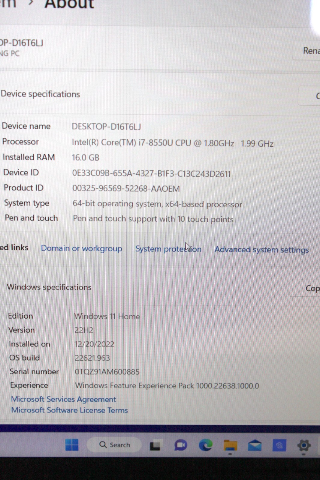Screen dimensions: 320x480
Task: Open Advanced system settings link
Action: pyautogui.click(x=261, y=250)
